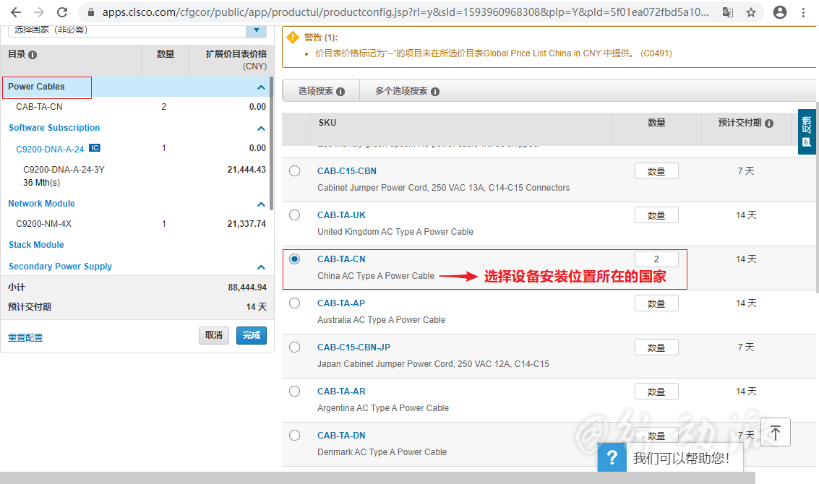Select the CAB-TA-DN radio button
Screen dimensions: 819x484
pyautogui.click(x=295, y=436)
